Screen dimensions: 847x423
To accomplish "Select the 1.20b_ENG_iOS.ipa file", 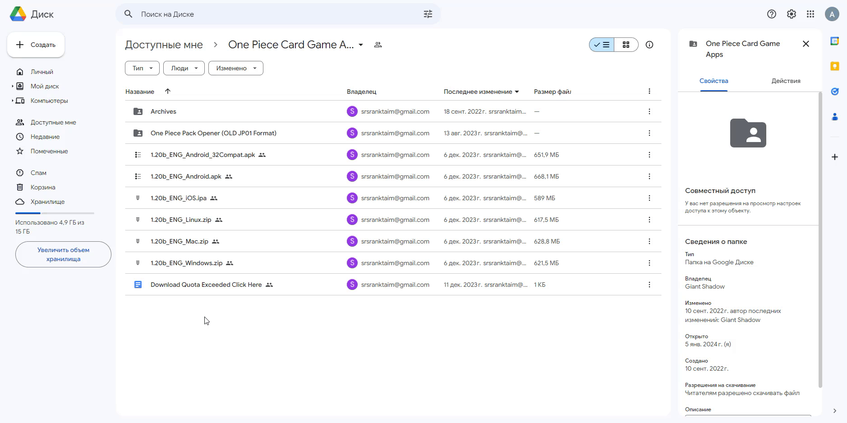I will tap(393, 198).
